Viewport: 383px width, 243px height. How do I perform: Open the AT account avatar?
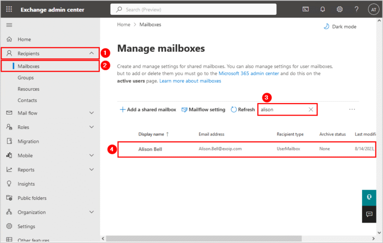(x=374, y=9)
